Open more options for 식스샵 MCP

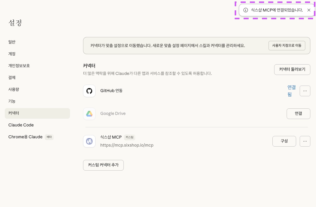coord(305,141)
